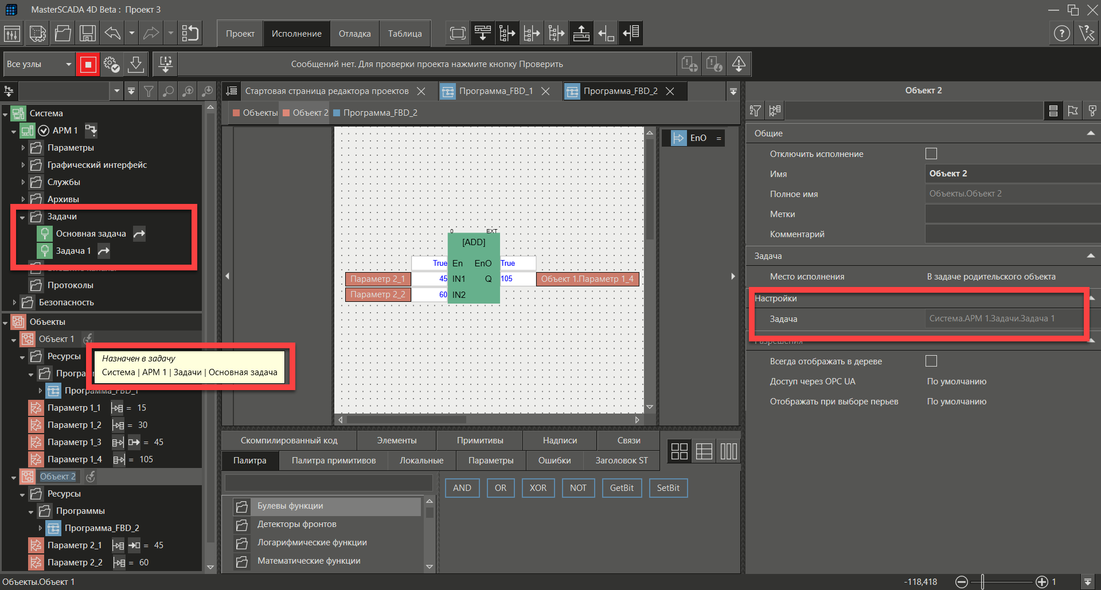Click the warning triangle messages icon

(739, 64)
